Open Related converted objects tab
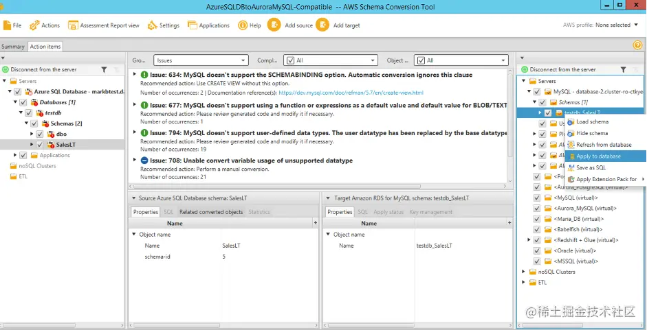Image resolution: width=647 pixels, height=330 pixels. (211, 212)
